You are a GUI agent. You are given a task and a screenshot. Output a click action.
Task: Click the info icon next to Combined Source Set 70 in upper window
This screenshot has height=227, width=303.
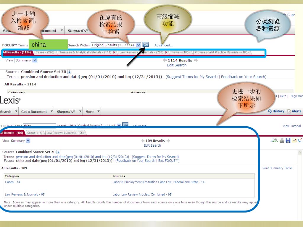pyautogui.click(x=69, y=72)
